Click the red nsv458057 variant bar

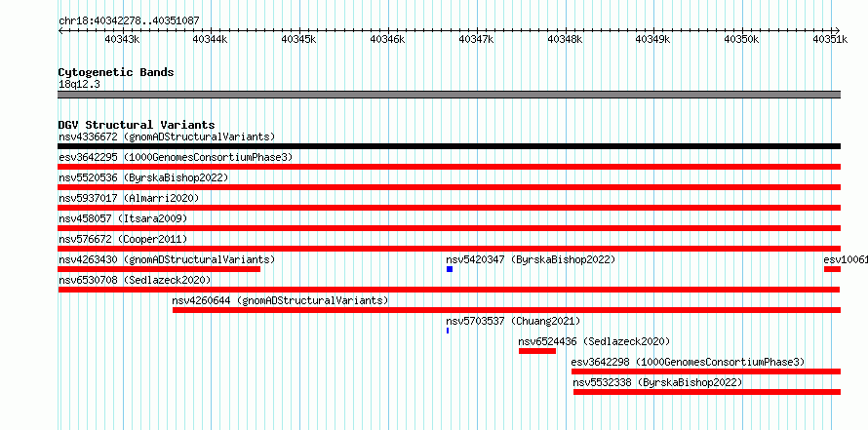[449, 228]
